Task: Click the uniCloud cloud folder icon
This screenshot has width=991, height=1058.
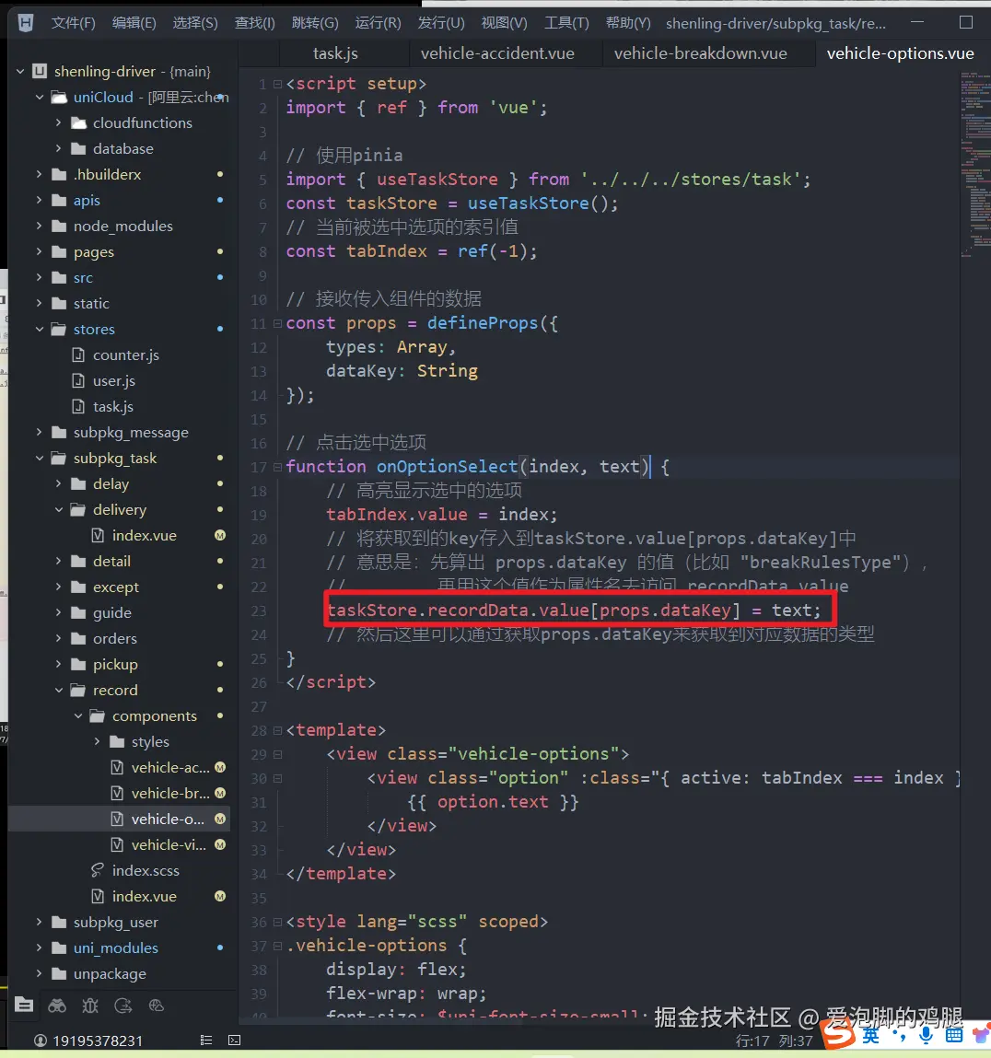Action: [60, 98]
